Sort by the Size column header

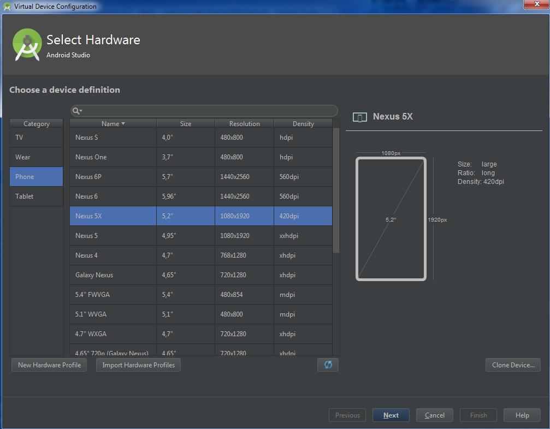tap(186, 123)
